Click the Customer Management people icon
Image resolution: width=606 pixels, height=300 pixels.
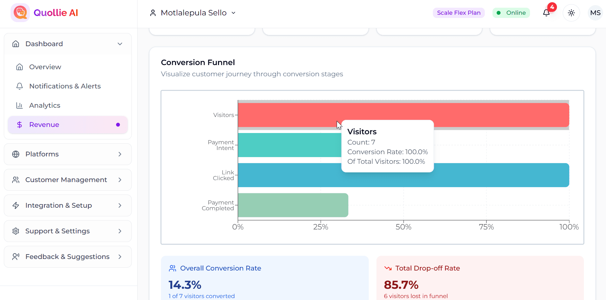coord(16,180)
